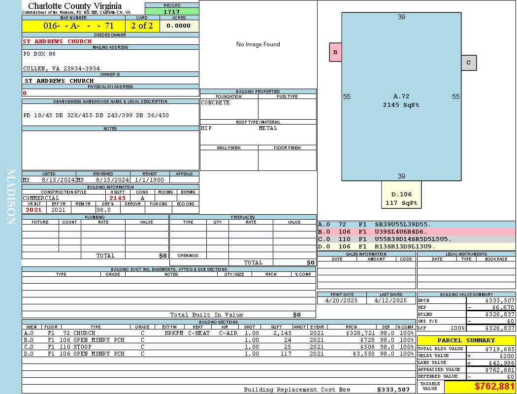Click the No Image Found placeholder
517x394 pixels.
point(258,44)
